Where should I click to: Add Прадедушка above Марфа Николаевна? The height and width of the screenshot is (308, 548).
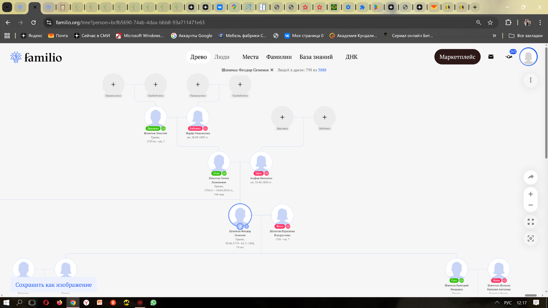point(198,84)
